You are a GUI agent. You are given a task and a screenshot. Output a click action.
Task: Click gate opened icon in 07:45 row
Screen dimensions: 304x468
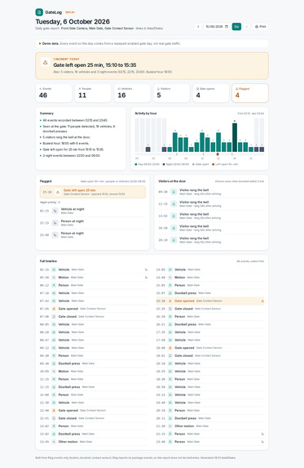click(x=54, y=309)
